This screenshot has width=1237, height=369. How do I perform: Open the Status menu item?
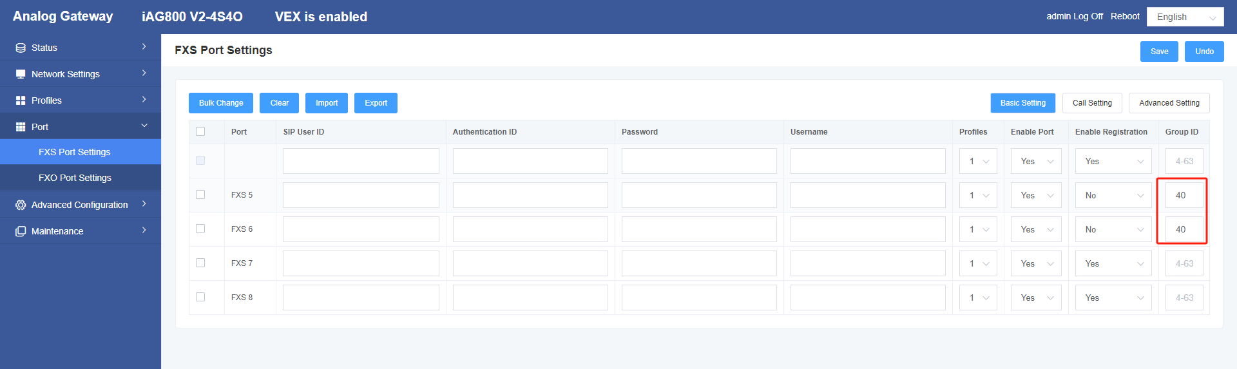(x=81, y=48)
